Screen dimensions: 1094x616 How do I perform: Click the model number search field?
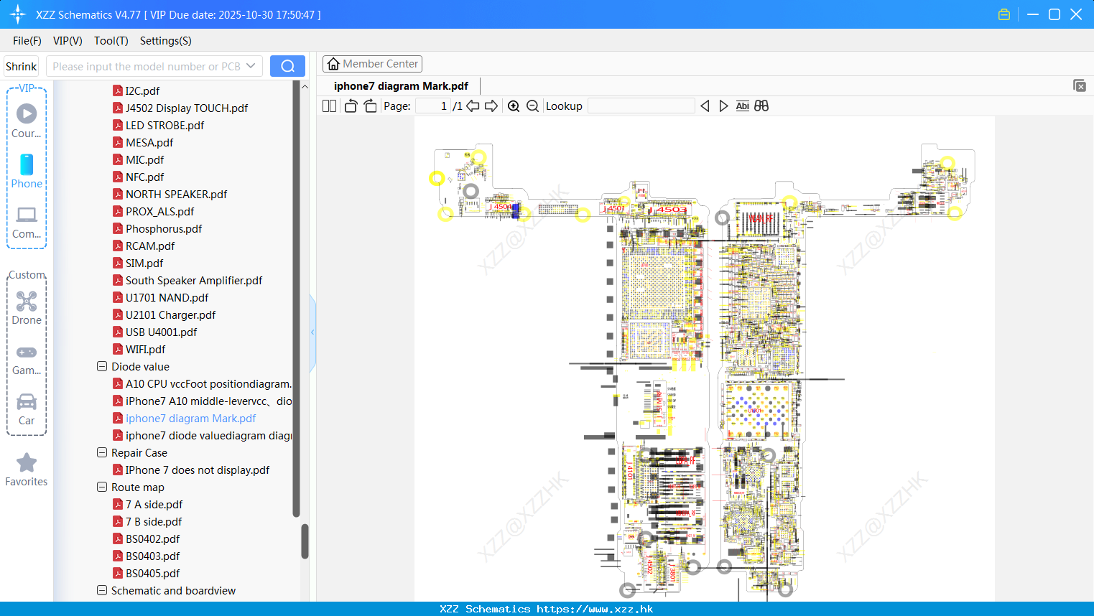[x=145, y=66]
